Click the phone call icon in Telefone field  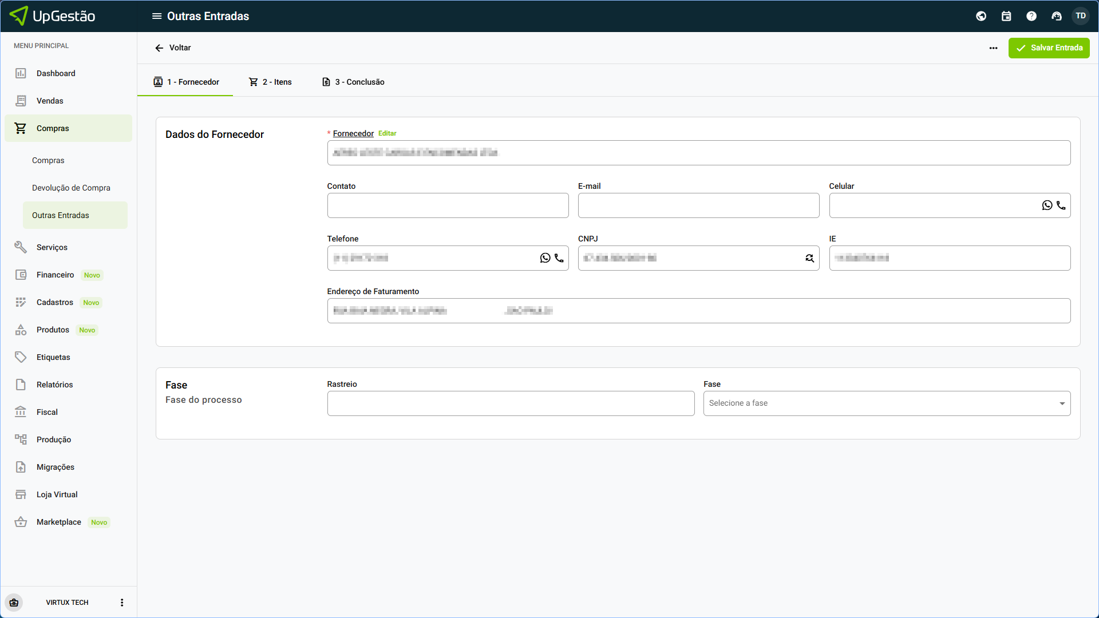point(559,258)
